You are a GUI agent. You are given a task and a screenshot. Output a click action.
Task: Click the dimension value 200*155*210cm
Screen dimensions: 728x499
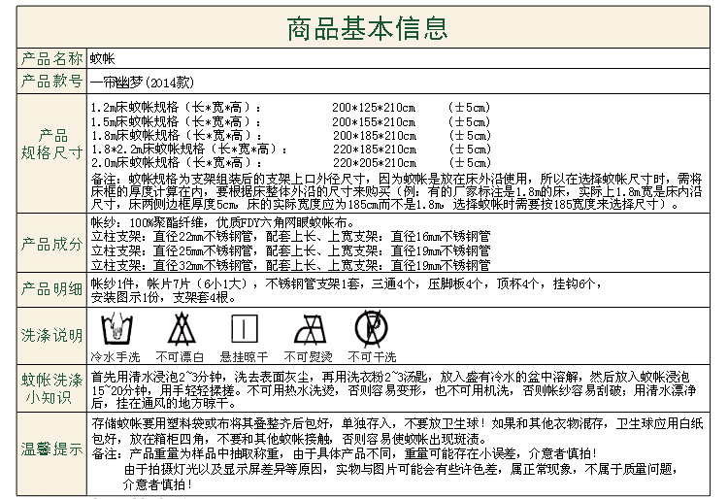[x=374, y=121]
